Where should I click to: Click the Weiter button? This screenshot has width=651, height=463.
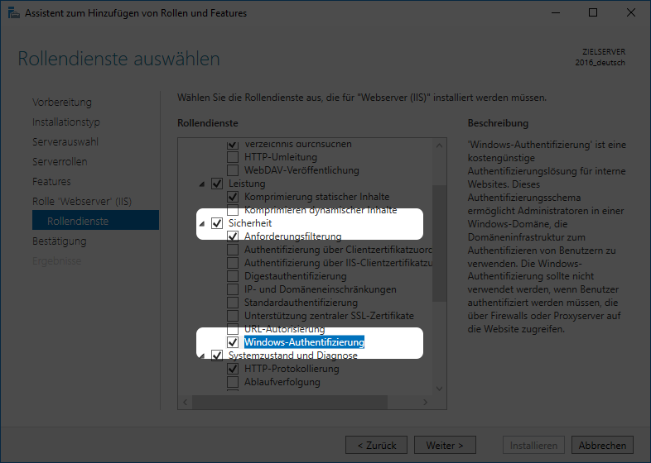445,445
